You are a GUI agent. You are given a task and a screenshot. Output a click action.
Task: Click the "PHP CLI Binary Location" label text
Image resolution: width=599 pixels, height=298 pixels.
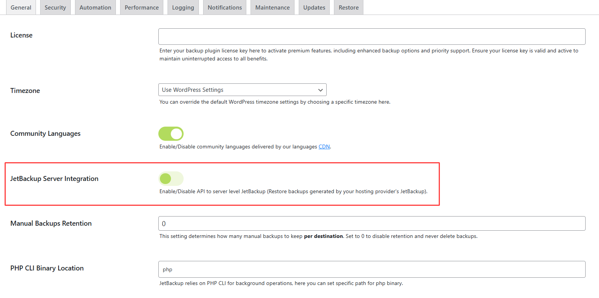[47, 268]
